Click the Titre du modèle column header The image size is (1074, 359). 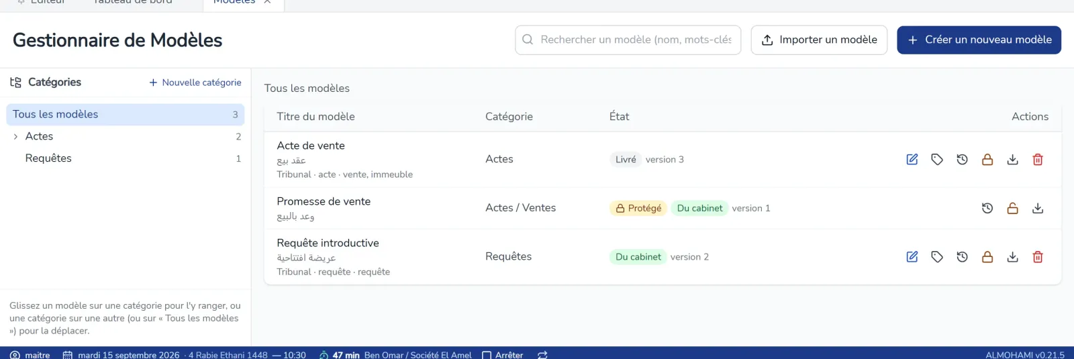pyautogui.click(x=315, y=117)
